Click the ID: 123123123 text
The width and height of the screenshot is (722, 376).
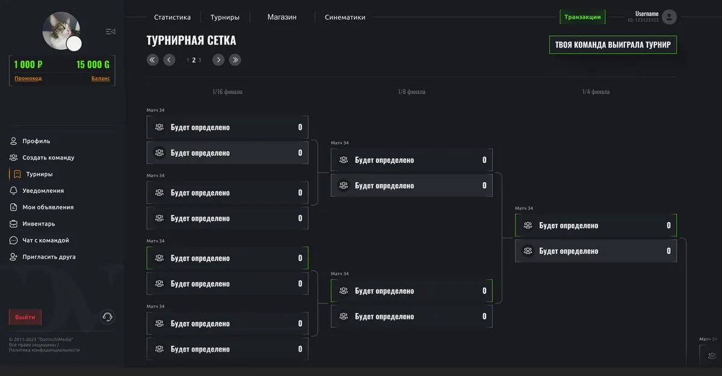(643, 20)
